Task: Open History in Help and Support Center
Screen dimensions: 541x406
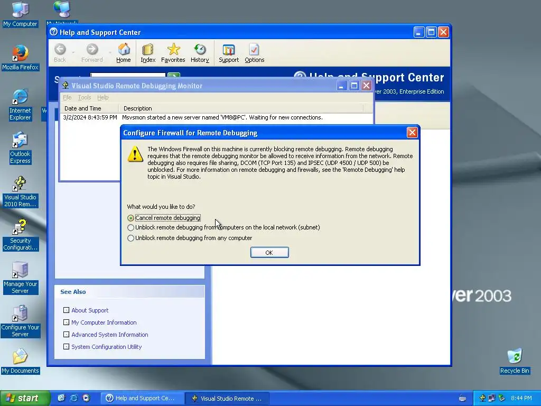Action: pos(200,53)
